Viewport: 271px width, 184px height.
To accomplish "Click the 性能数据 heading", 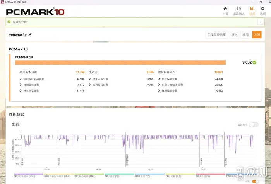I will point(16,115).
